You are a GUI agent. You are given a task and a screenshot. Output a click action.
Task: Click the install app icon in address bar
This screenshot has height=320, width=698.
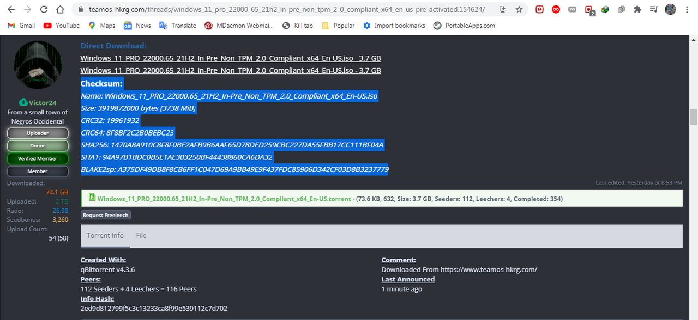pyautogui.click(x=503, y=9)
